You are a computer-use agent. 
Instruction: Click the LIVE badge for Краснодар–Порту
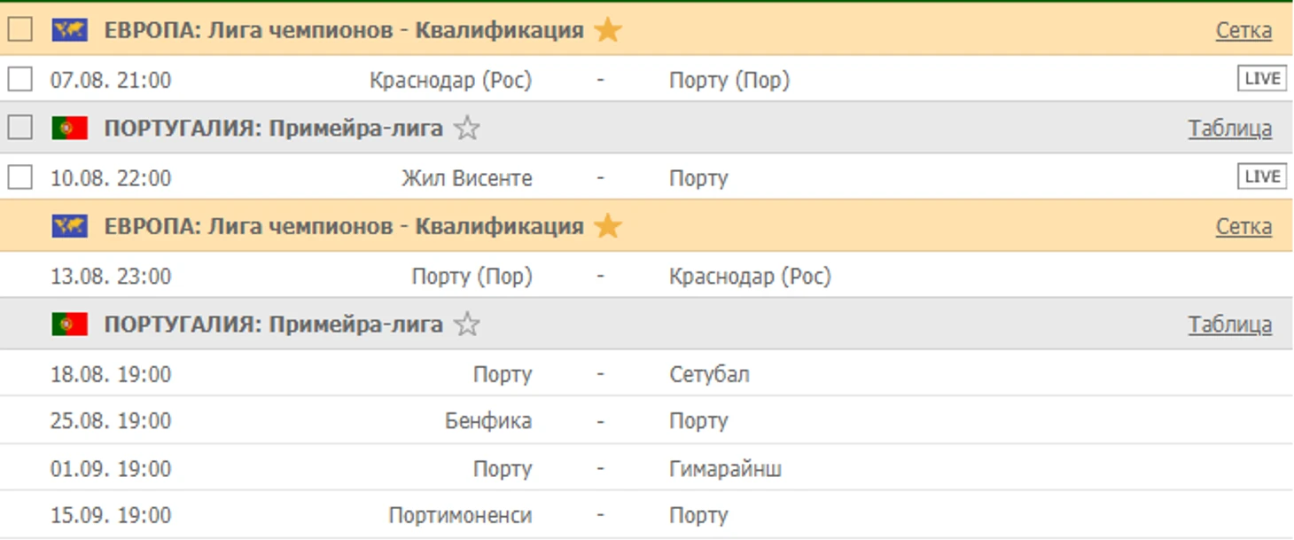point(1261,79)
